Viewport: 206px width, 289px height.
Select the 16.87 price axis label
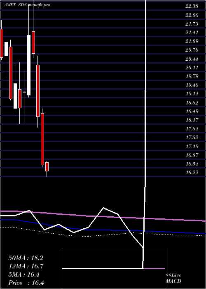[x=192, y=155]
